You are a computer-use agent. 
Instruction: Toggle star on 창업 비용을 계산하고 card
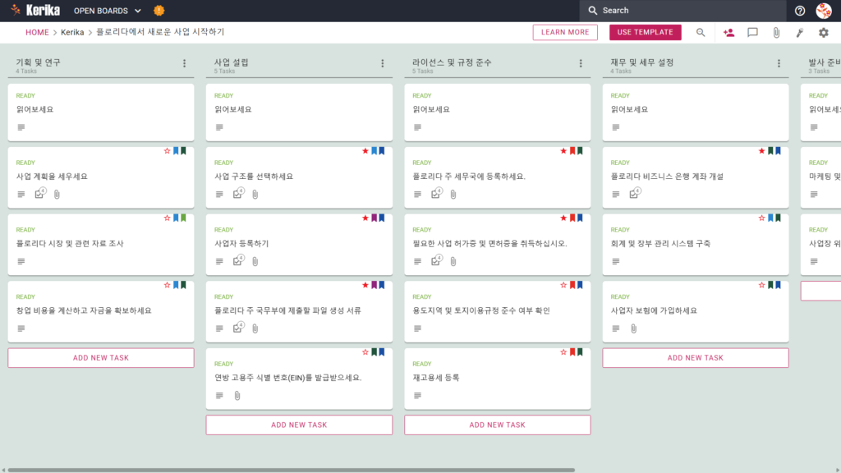167,285
